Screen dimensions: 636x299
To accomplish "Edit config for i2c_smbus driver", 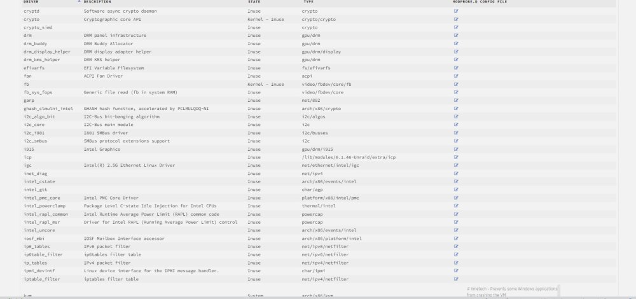I will 456,141.
